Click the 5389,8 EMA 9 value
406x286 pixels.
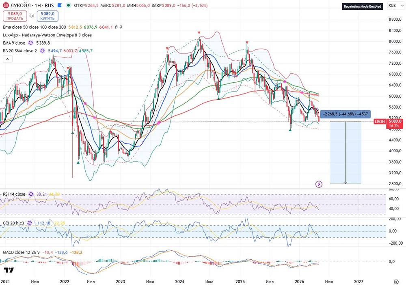click(43, 43)
